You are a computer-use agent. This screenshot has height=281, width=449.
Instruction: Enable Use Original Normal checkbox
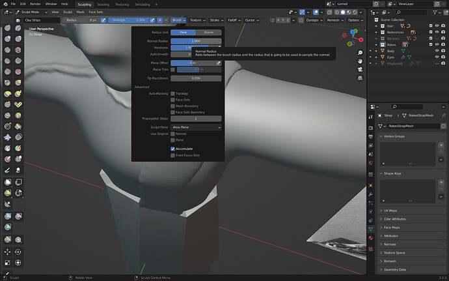click(172, 134)
